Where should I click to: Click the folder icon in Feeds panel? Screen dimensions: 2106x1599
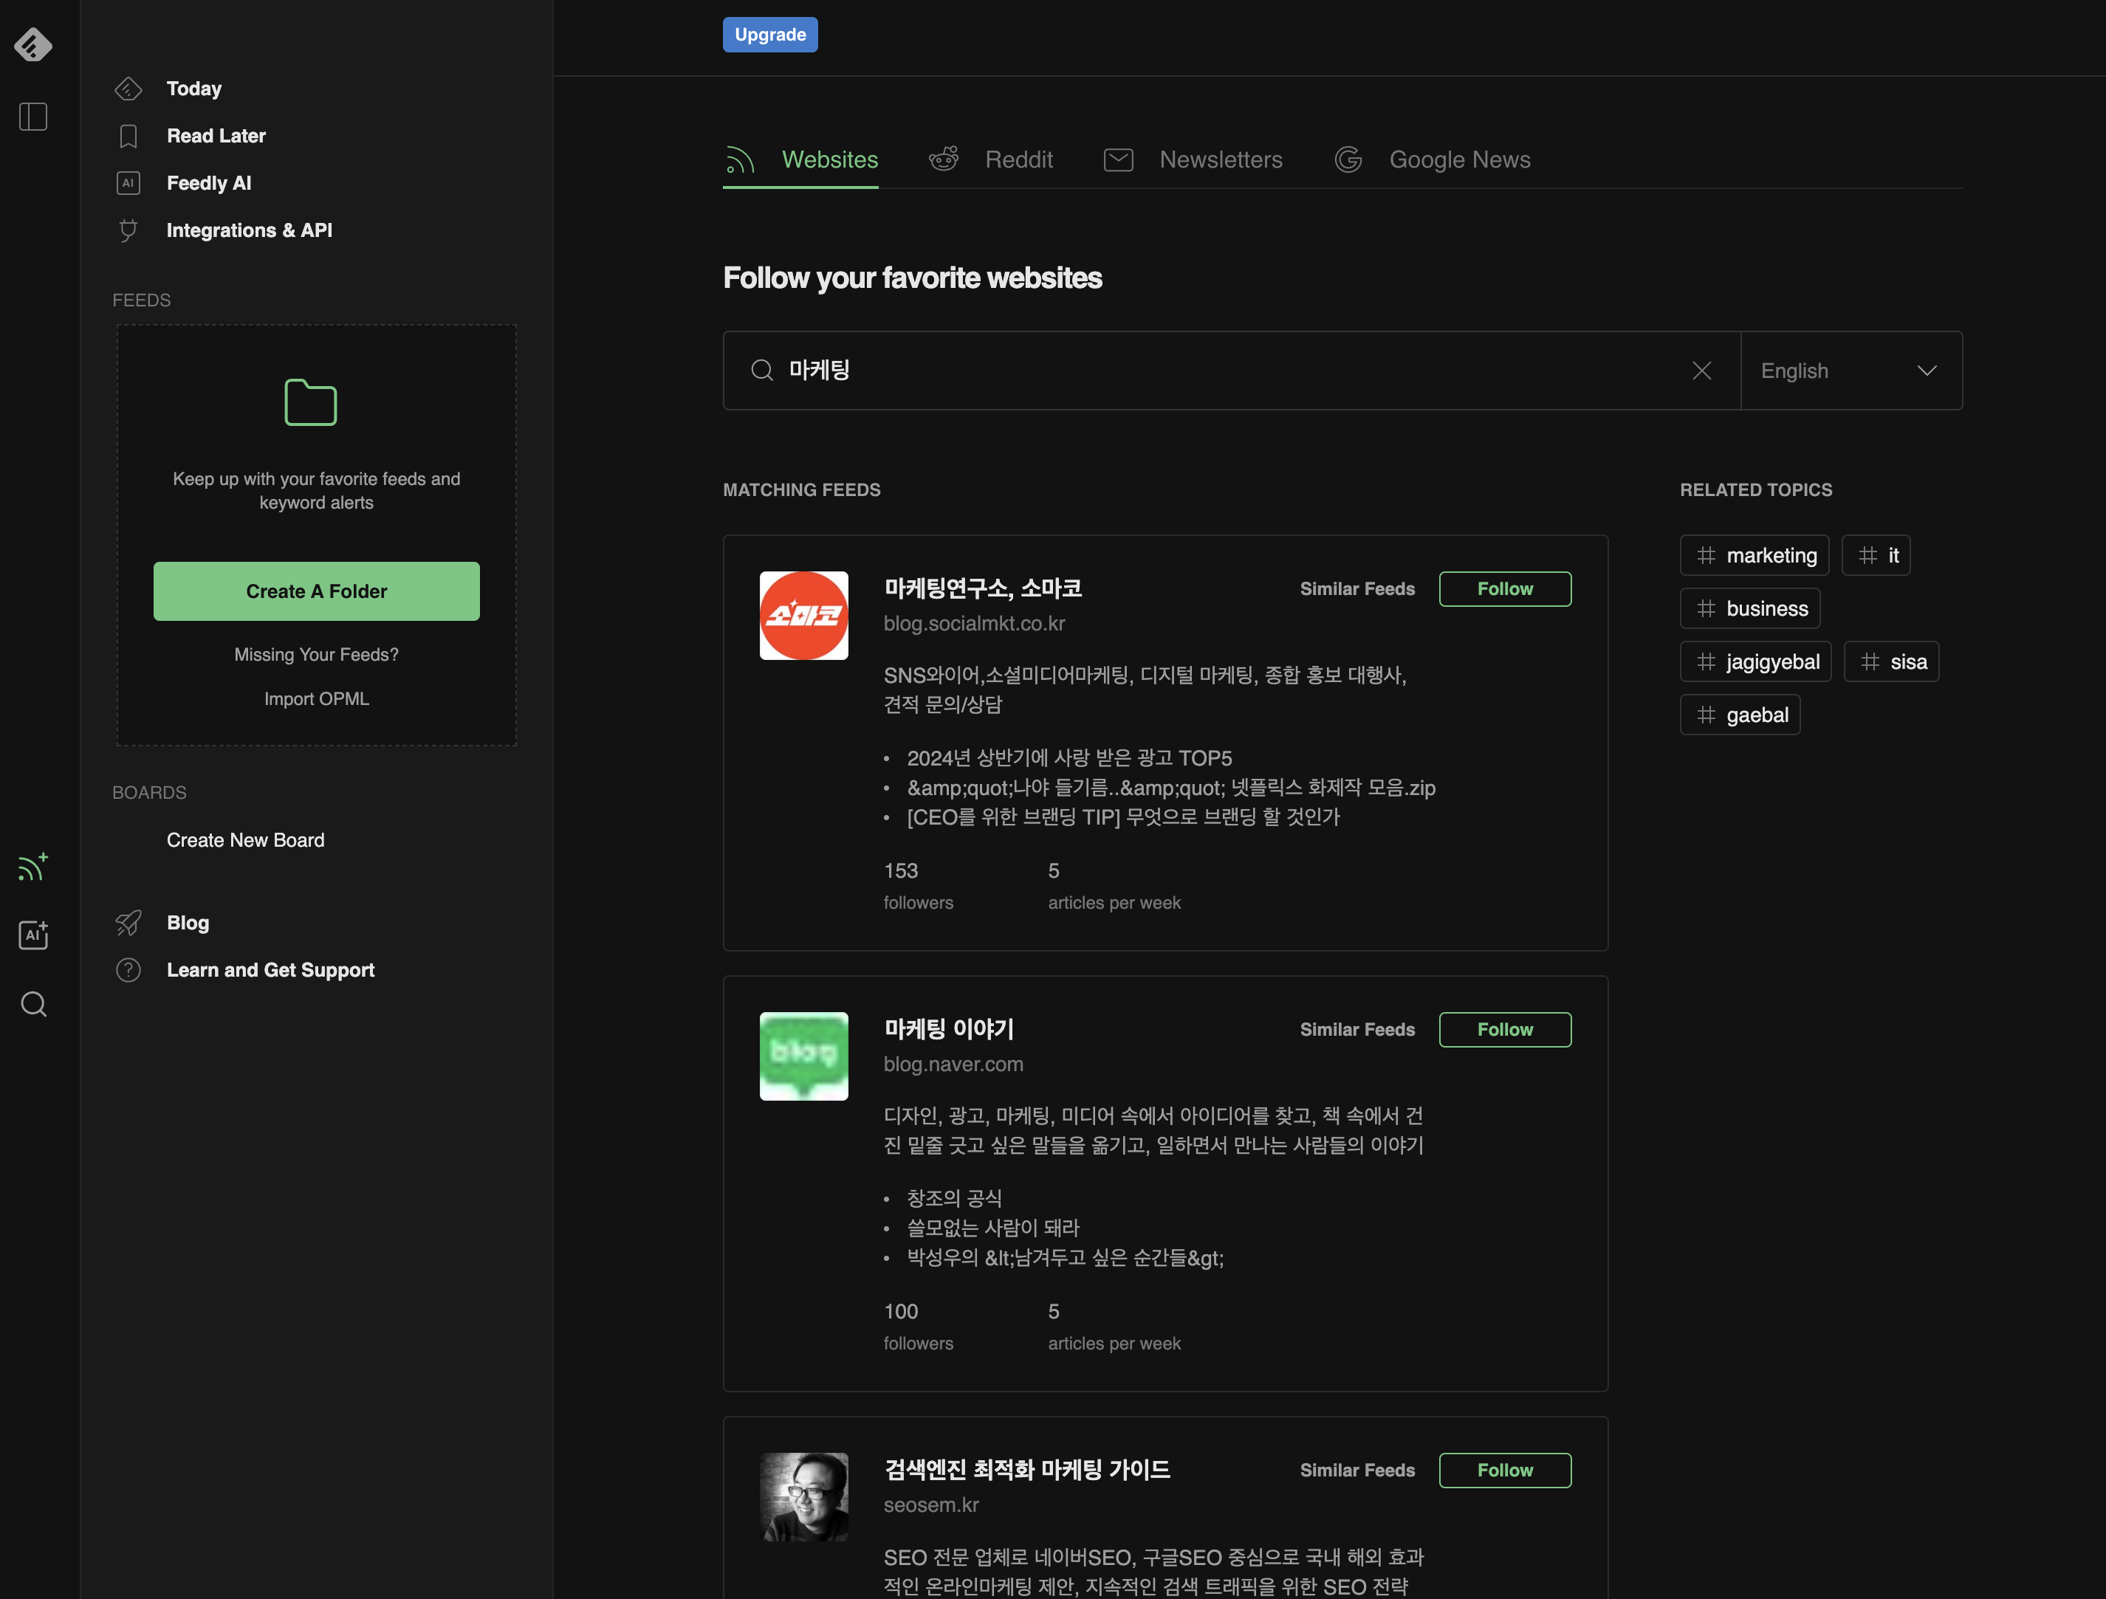click(x=312, y=402)
